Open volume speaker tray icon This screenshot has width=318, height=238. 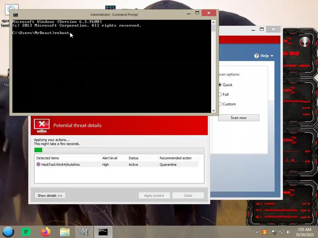coord(289,232)
